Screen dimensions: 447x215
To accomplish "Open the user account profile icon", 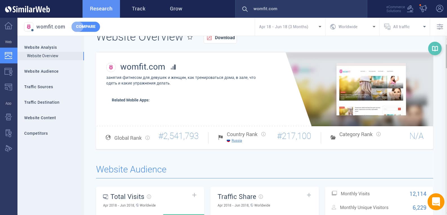I will click(x=439, y=9).
